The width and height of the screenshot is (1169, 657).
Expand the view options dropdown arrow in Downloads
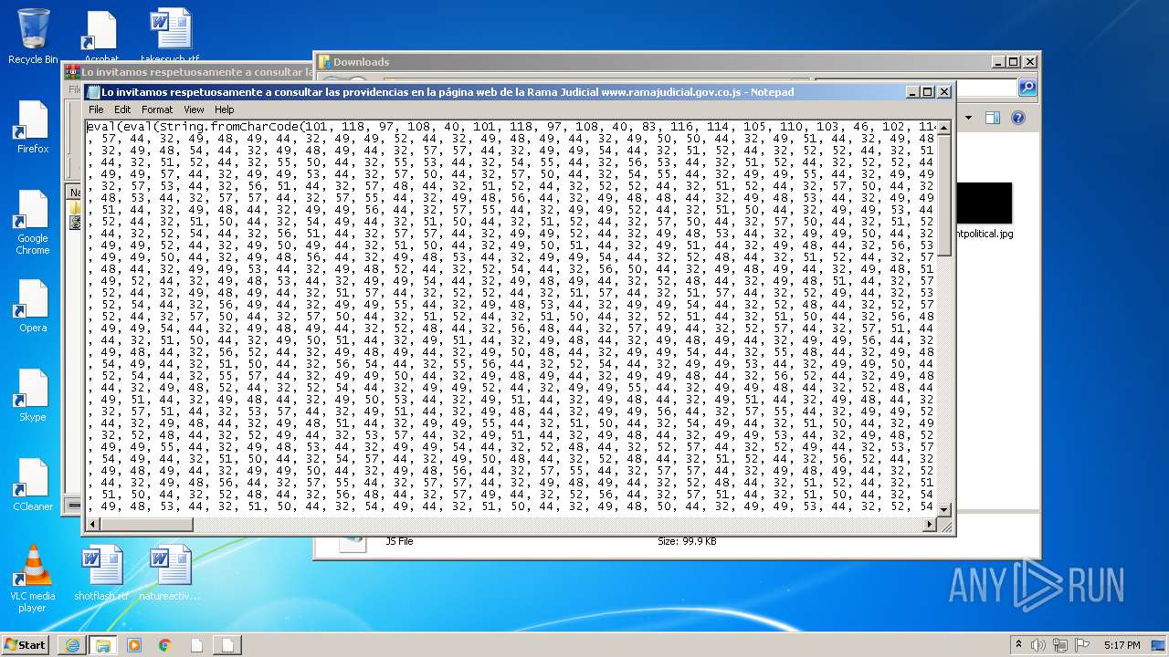coord(969,118)
